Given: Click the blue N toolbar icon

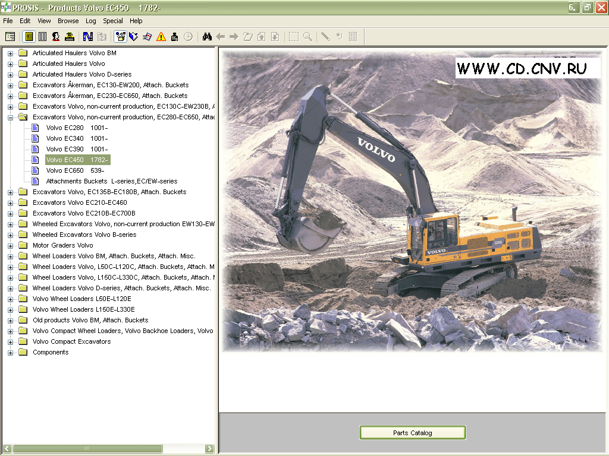Looking at the screenshot, I should click(88, 37).
